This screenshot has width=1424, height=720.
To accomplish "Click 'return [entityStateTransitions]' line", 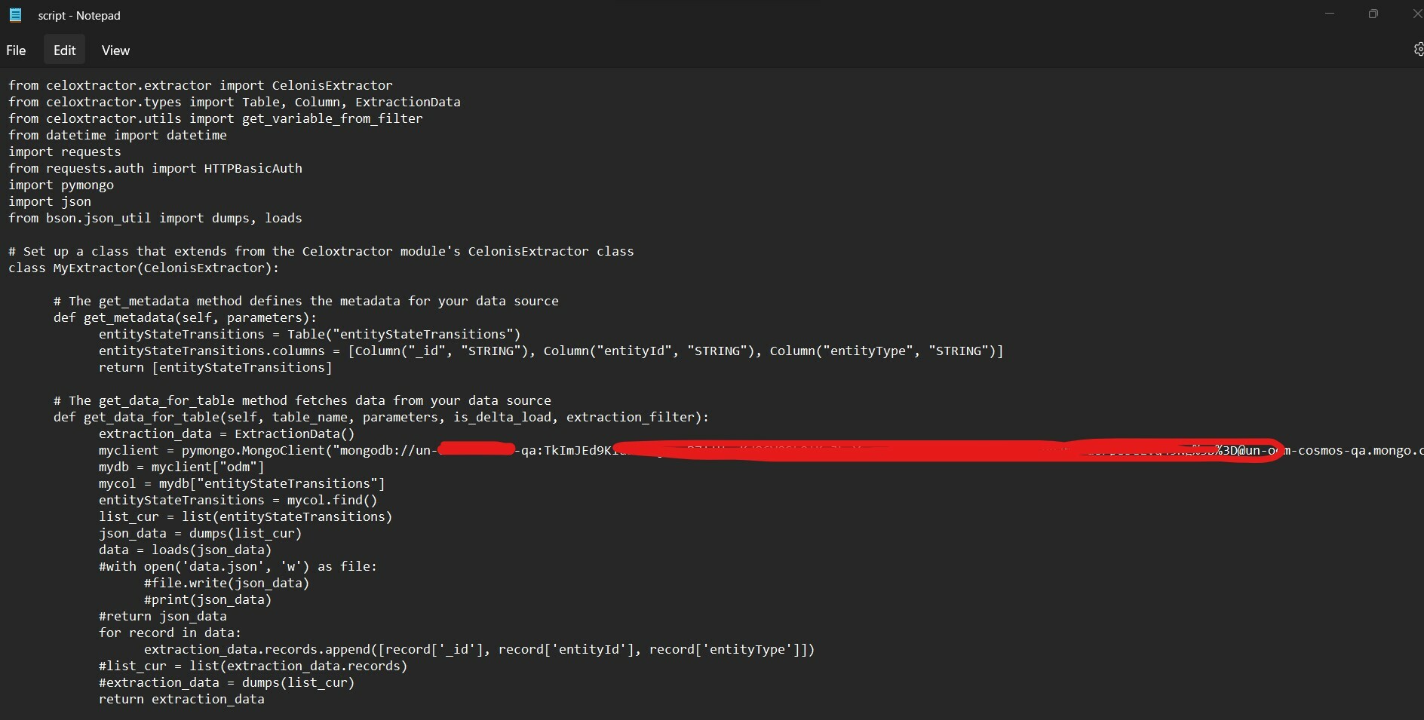I will pyautogui.click(x=216, y=367).
